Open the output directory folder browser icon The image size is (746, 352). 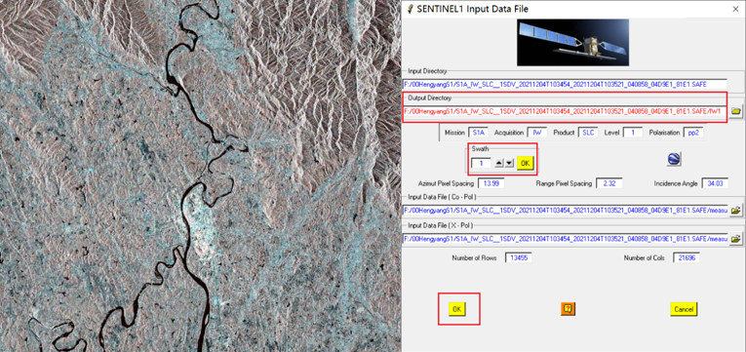[736, 111]
